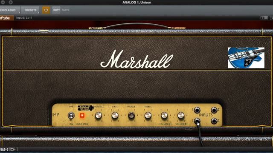The width and height of the screenshot is (273, 153).
Task: Click the UAD-2 label at the bottom
Action: click(4, 150)
